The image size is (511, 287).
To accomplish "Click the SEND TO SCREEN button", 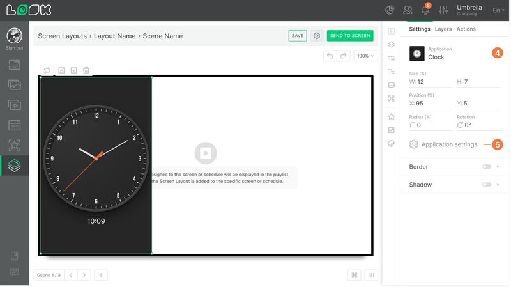I will [x=351, y=36].
